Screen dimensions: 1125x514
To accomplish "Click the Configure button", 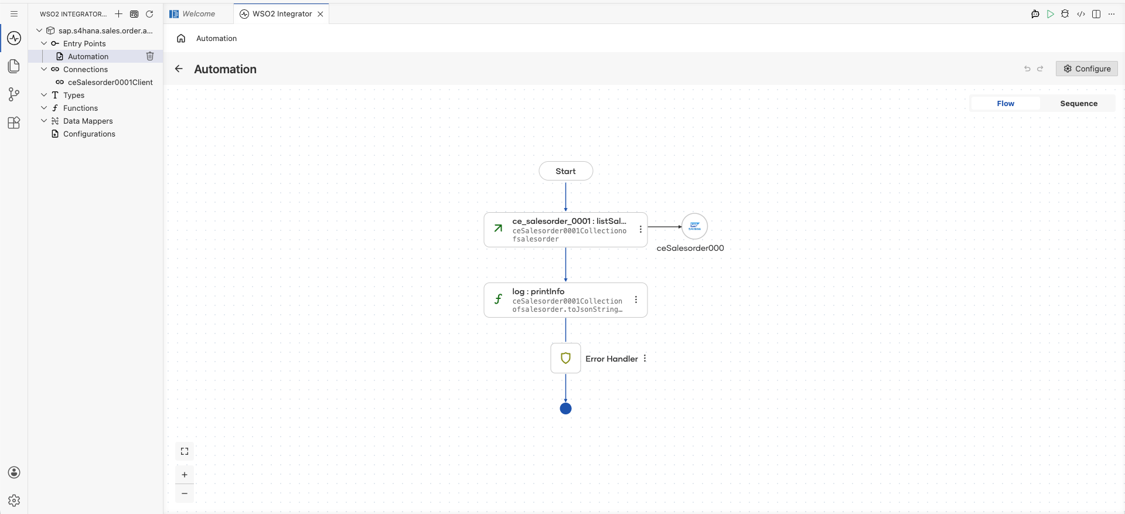I will click(x=1087, y=69).
